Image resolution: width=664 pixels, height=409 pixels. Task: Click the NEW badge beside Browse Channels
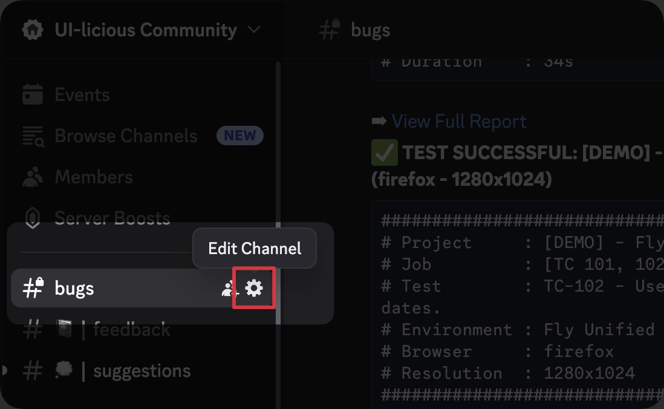(239, 136)
